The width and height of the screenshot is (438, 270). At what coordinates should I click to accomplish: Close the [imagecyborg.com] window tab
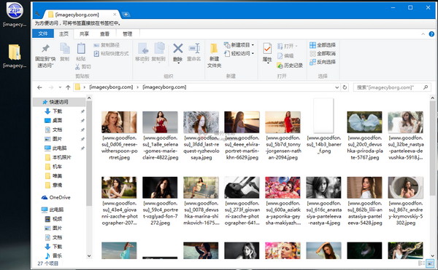click(x=115, y=15)
